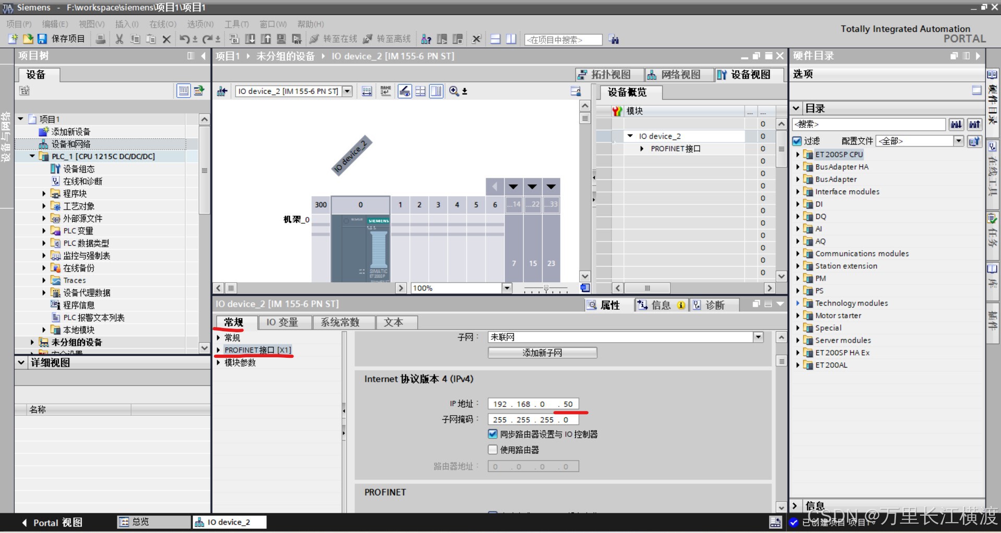
Task: Adjust the device view zoom slider
Action: point(546,288)
